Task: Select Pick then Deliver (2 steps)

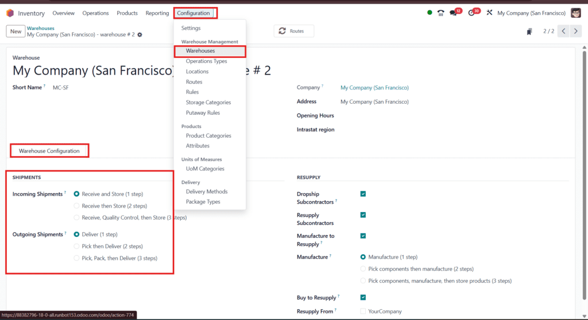Action: click(76, 246)
